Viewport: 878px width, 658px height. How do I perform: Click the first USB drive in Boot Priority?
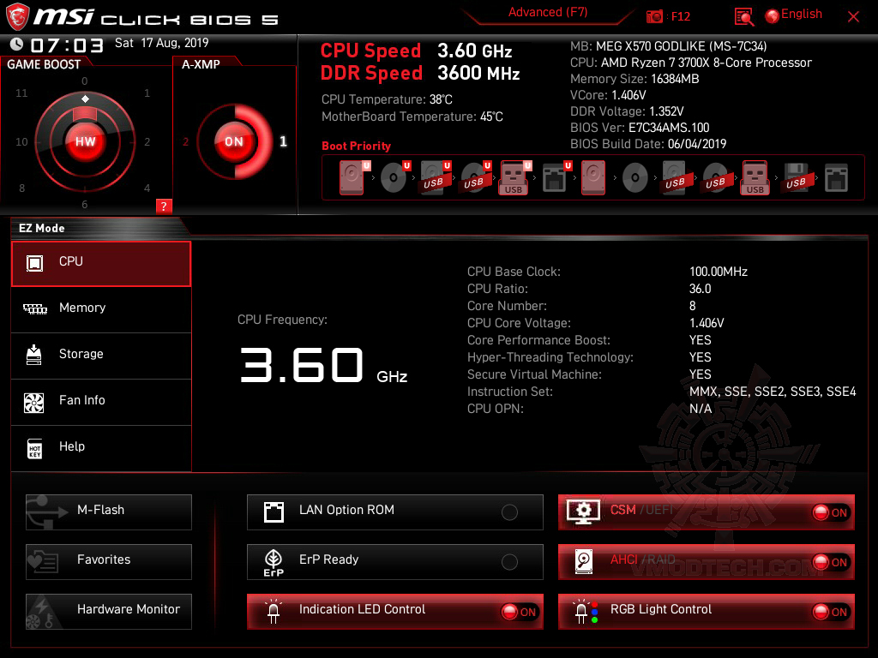434,177
